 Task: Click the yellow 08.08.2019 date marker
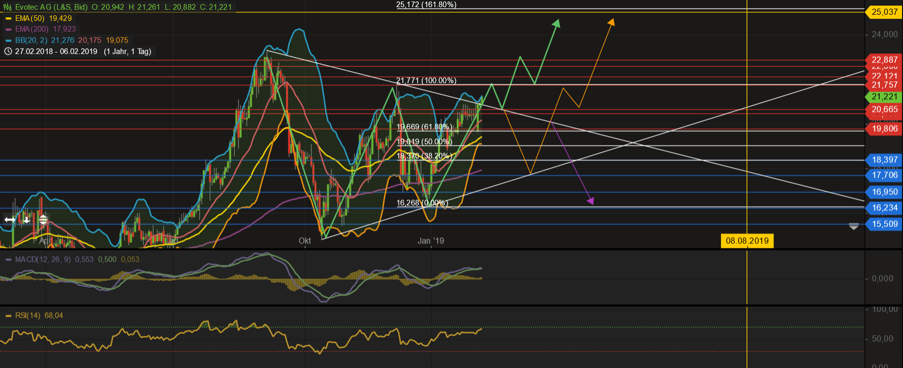(747, 241)
